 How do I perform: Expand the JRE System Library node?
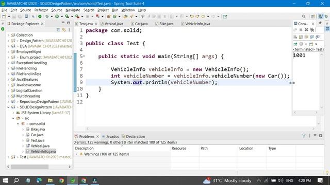coord(13,113)
